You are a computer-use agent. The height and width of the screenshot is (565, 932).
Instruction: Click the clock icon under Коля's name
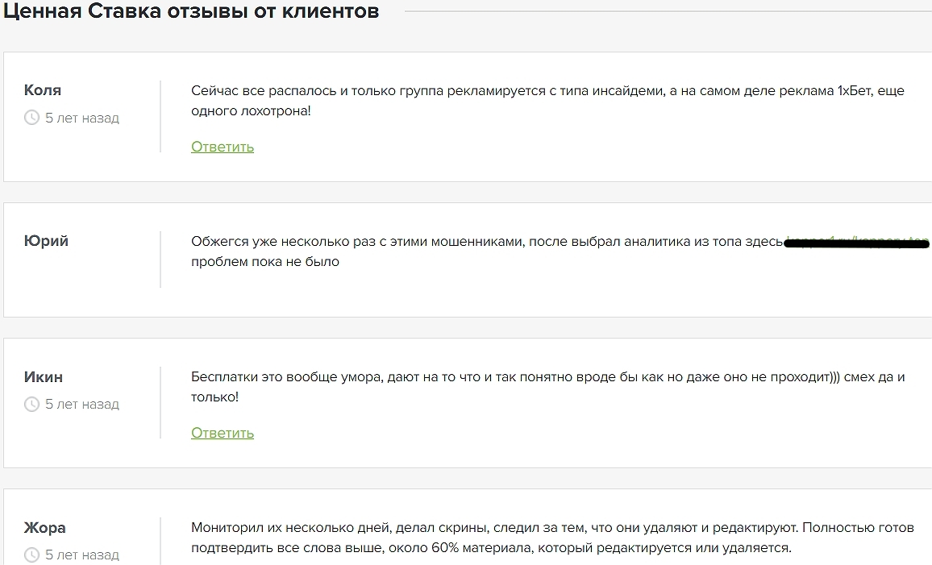pos(32,118)
